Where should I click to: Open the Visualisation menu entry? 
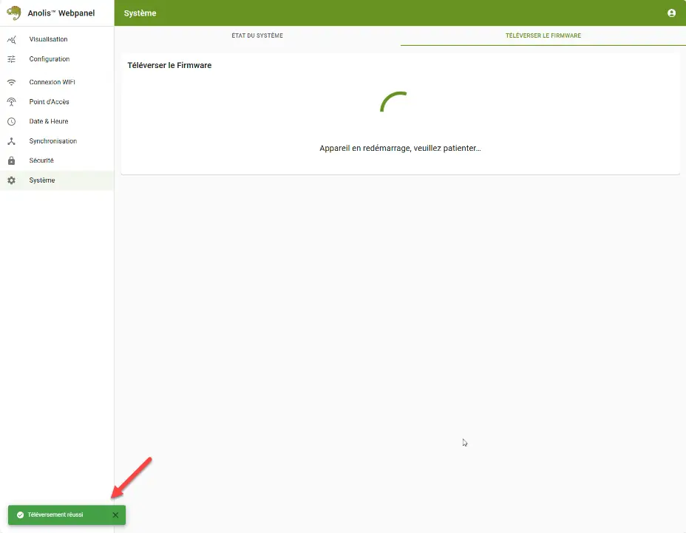[57, 39]
